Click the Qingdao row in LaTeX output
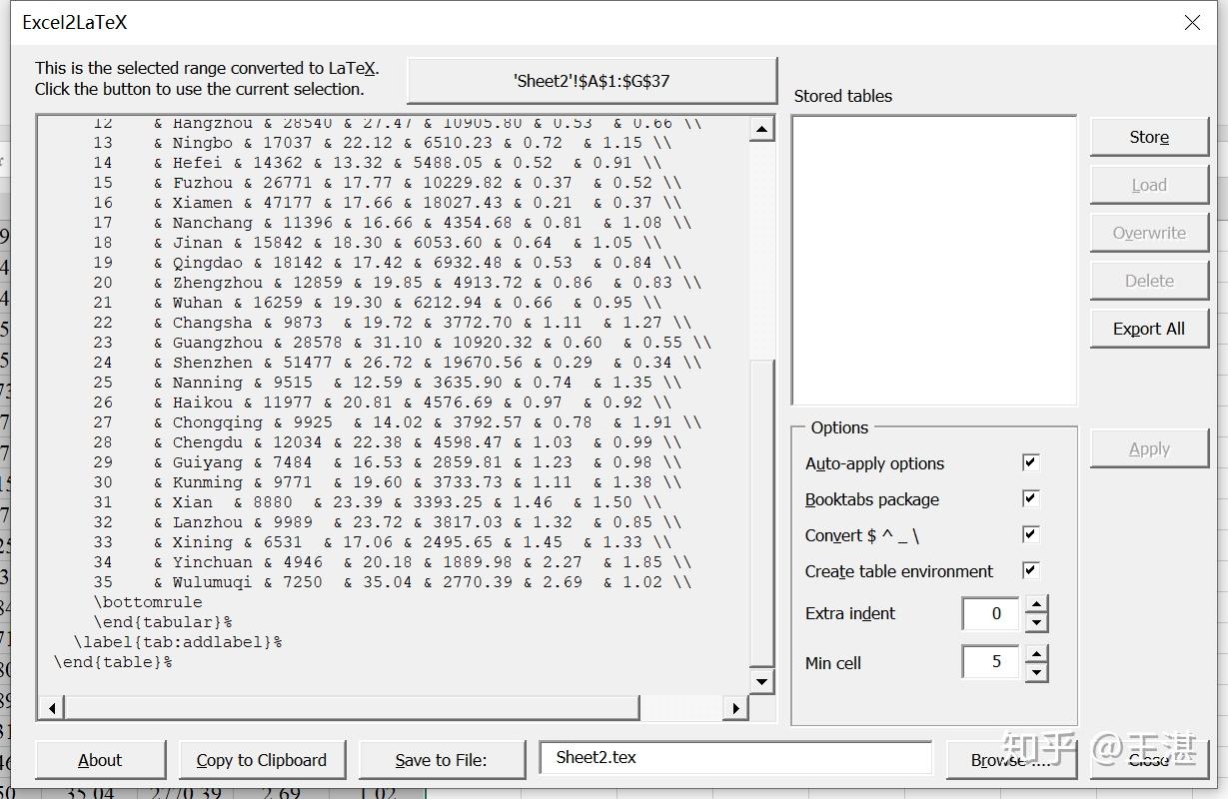This screenshot has width=1228, height=799. [388, 263]
